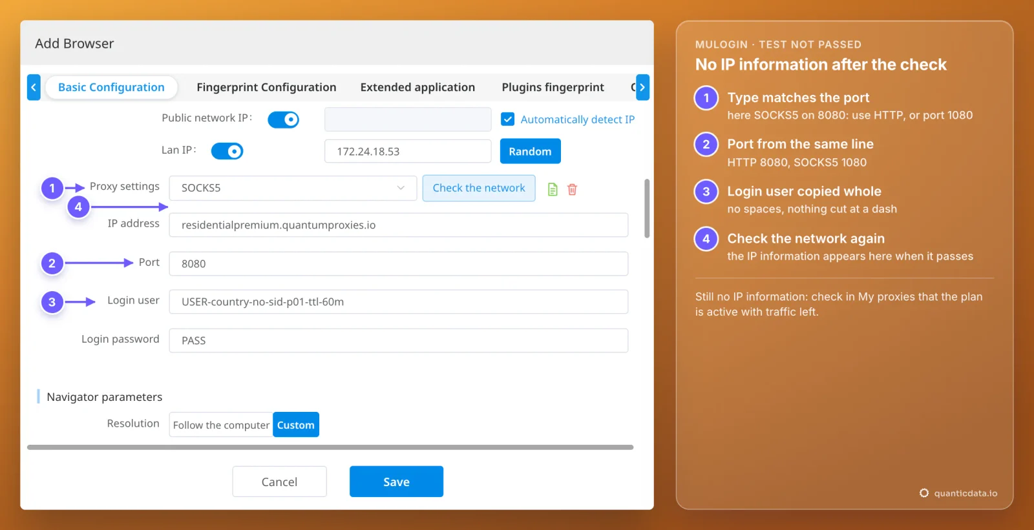The image size is (1034, 530).
Task: Click the Login user input field
Action: pos(398,301)
